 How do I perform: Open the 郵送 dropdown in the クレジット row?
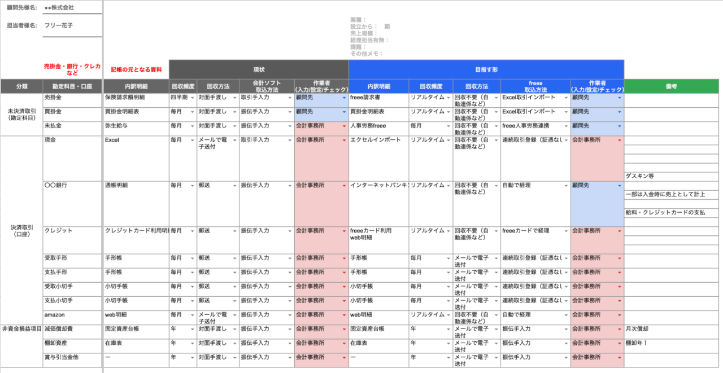coord(235,231)
